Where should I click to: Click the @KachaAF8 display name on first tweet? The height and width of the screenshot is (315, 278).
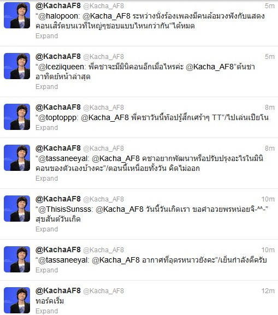click(x=58, y=6)
